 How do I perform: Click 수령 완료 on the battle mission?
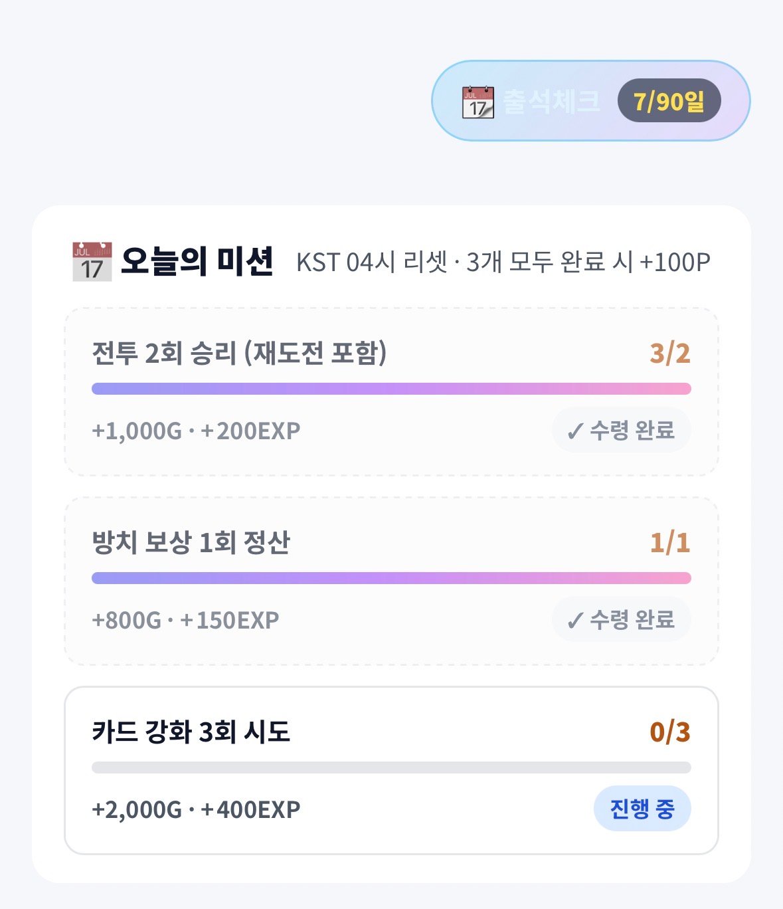(x=621, y=431)
